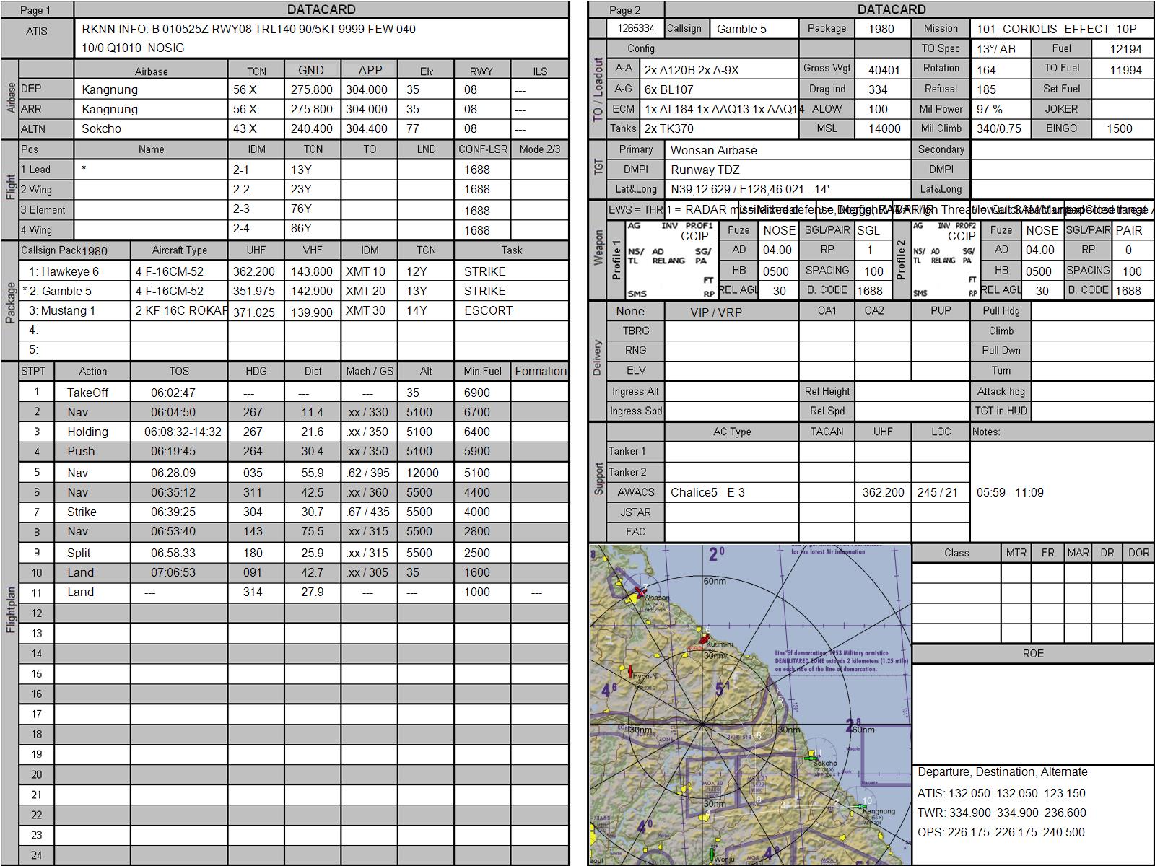Click the Profile 1 Fuze NOSE value
This screenshot has width=1155, height=866.
780,230
